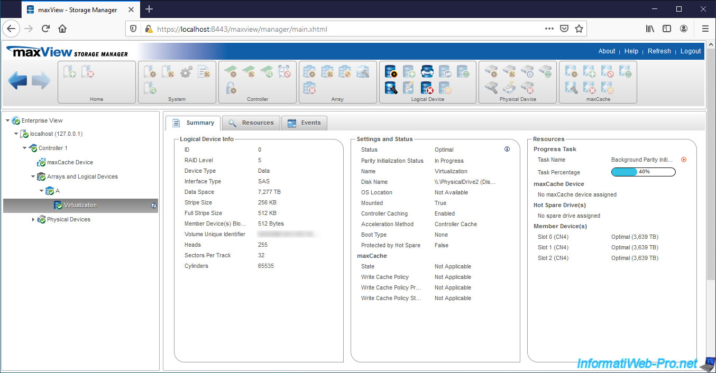Click the 40% task percentage progress bar

coord(643,172)
